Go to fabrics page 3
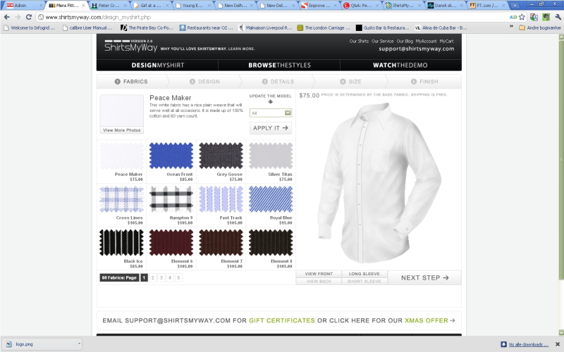The image size is (564, 352). 161,277
